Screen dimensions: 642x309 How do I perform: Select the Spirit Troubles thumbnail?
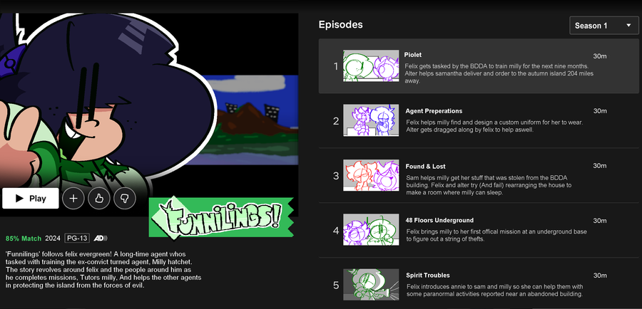tap(371, 285)
